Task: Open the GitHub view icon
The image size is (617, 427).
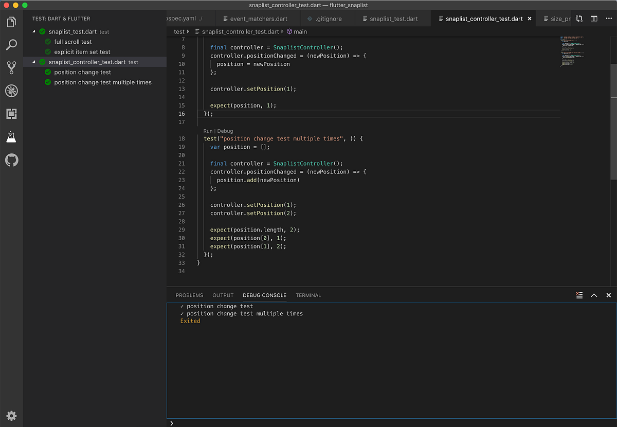Action: click(x=11, y=160)
